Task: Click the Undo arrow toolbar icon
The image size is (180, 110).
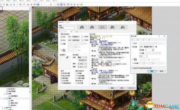Action: 24,4
